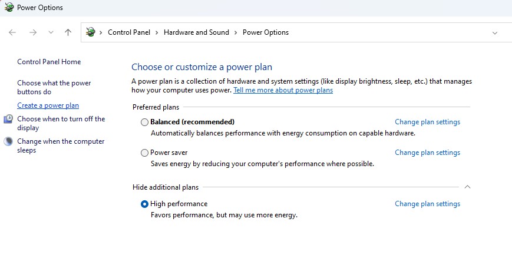
Task: Go back using the back arrow
Action: pos(13,33)
